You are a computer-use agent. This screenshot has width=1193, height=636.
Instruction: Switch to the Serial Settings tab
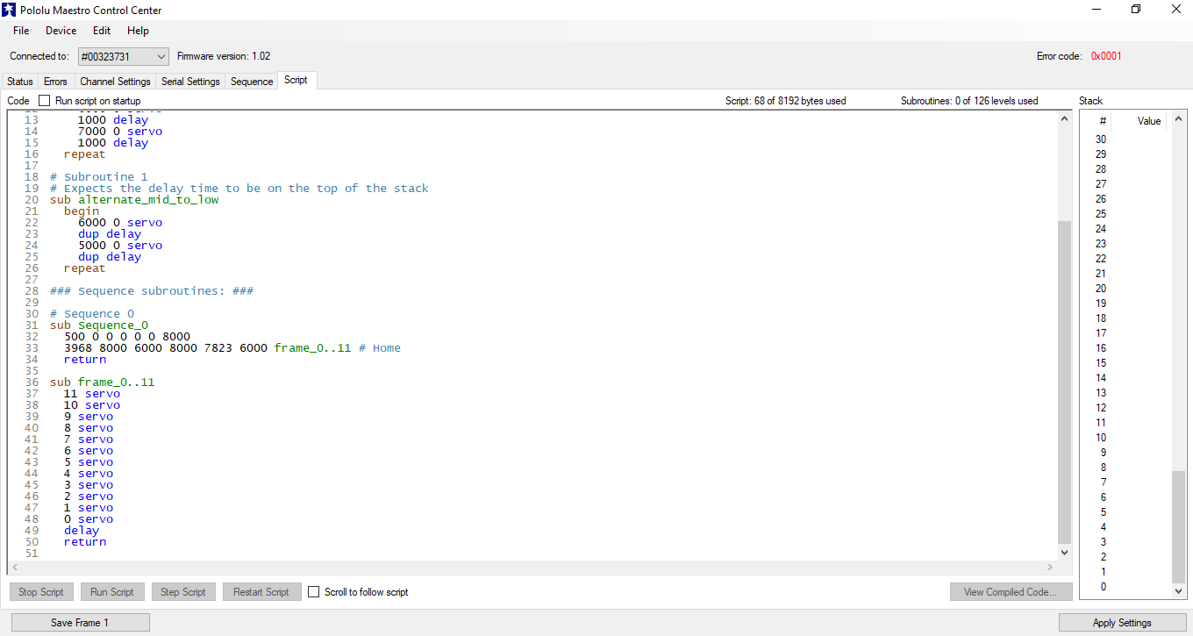pos(189,81)
